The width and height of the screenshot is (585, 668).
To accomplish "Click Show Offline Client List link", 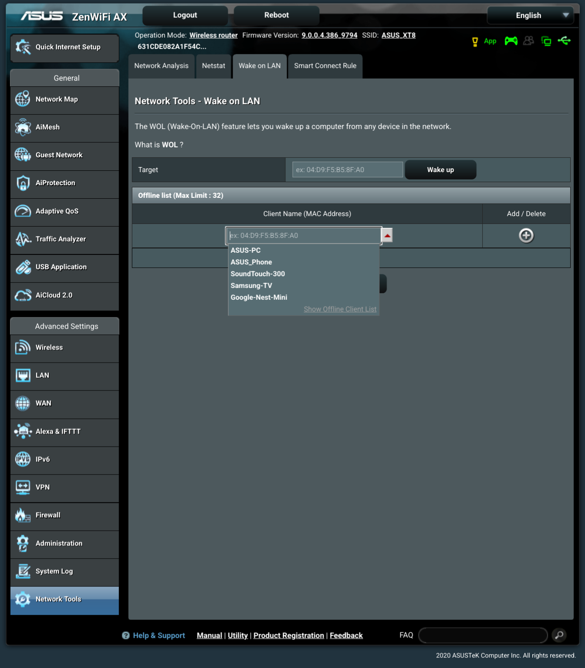I will click(340, 309).
